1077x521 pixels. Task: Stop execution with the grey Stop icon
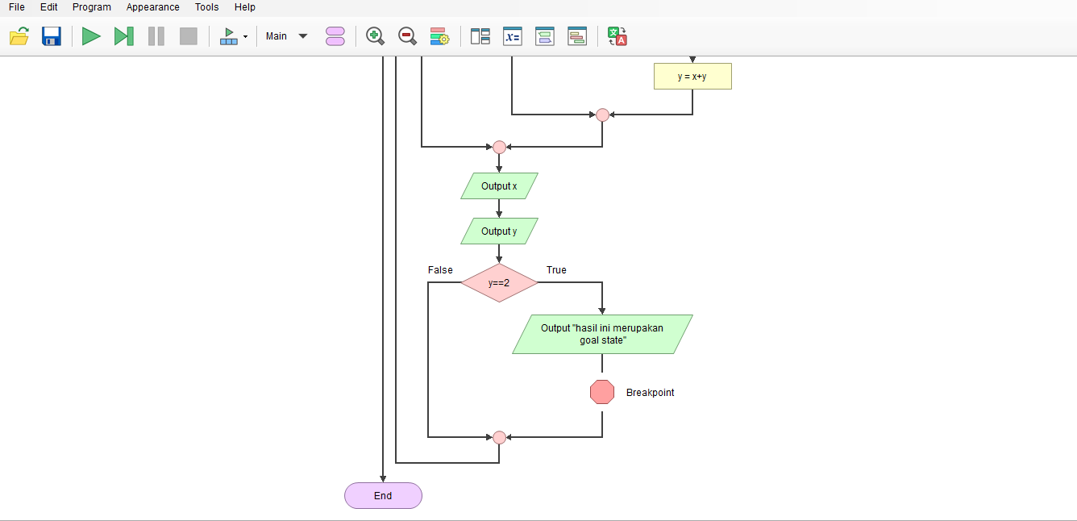tap(189, 36)
